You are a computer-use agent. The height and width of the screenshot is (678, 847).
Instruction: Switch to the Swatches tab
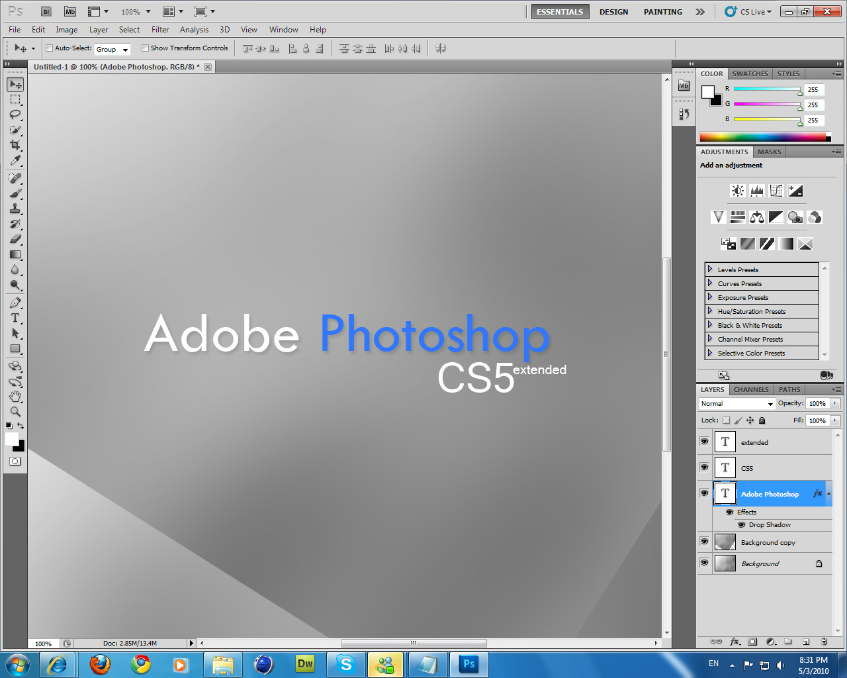point(750,73)
